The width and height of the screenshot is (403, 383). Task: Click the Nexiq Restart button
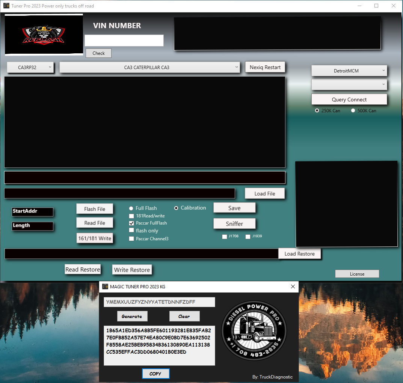pyautogui.click(x=265, y=67)
